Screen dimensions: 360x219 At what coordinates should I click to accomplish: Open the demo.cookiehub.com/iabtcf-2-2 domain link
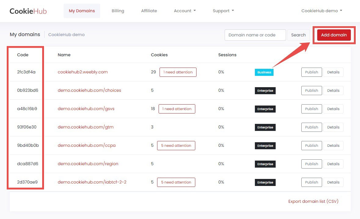click(x=92, y=182)
